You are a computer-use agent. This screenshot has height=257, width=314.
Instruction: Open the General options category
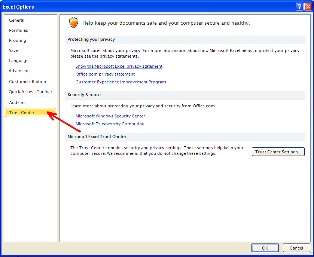point(30,20)
